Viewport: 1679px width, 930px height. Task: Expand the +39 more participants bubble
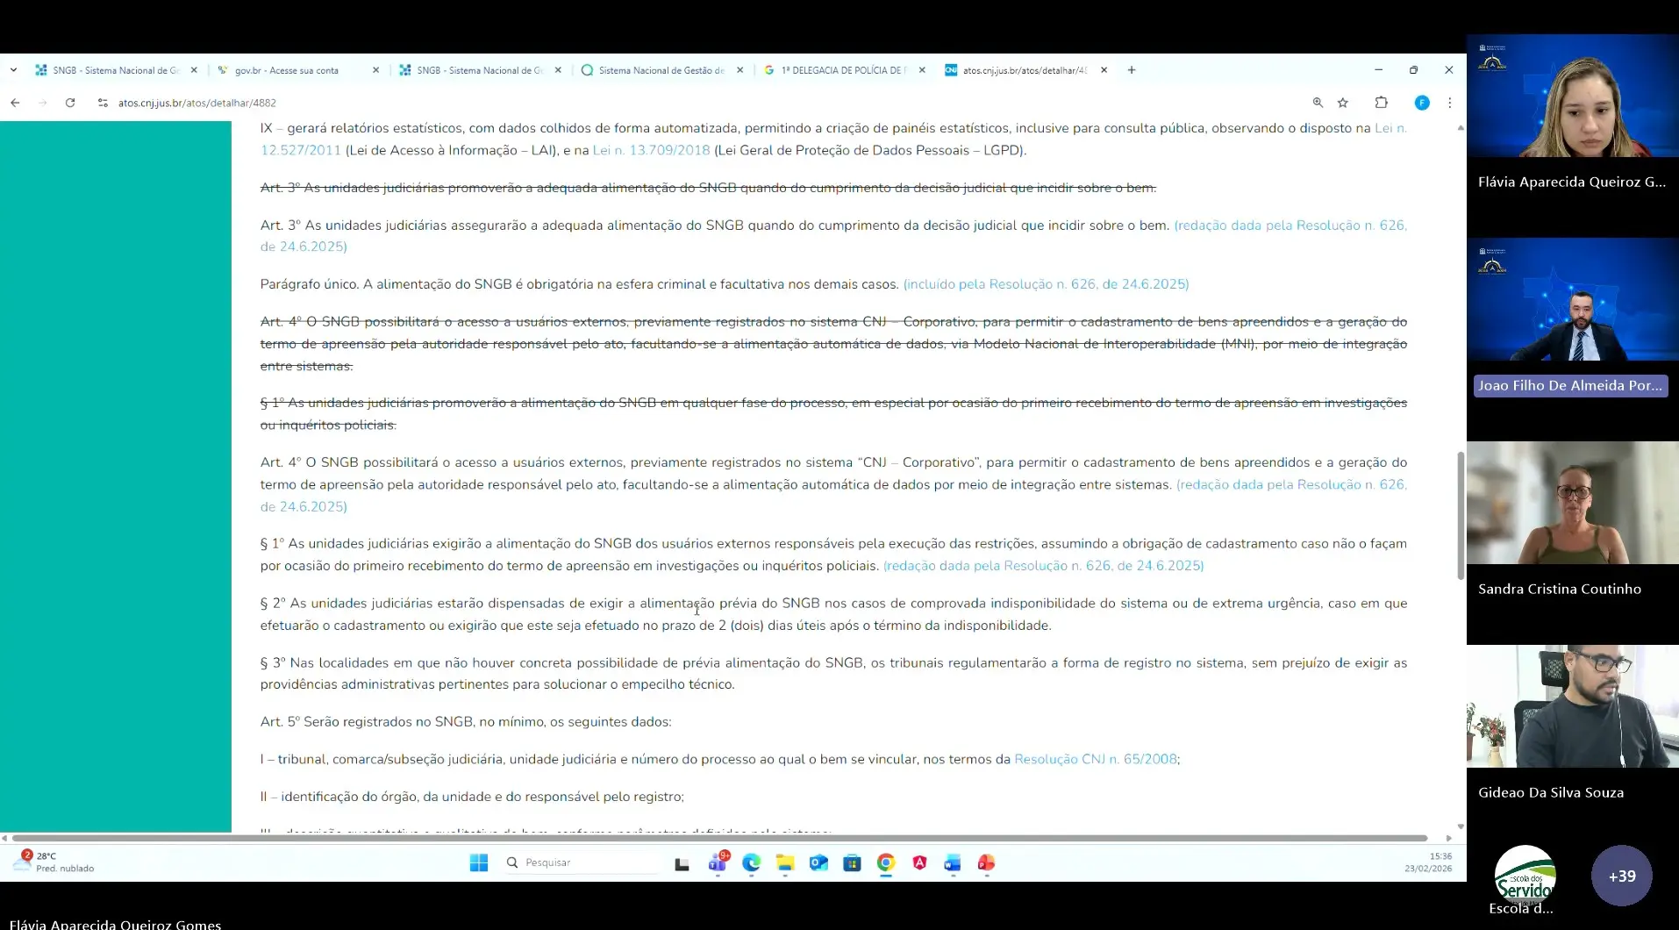1621,876
